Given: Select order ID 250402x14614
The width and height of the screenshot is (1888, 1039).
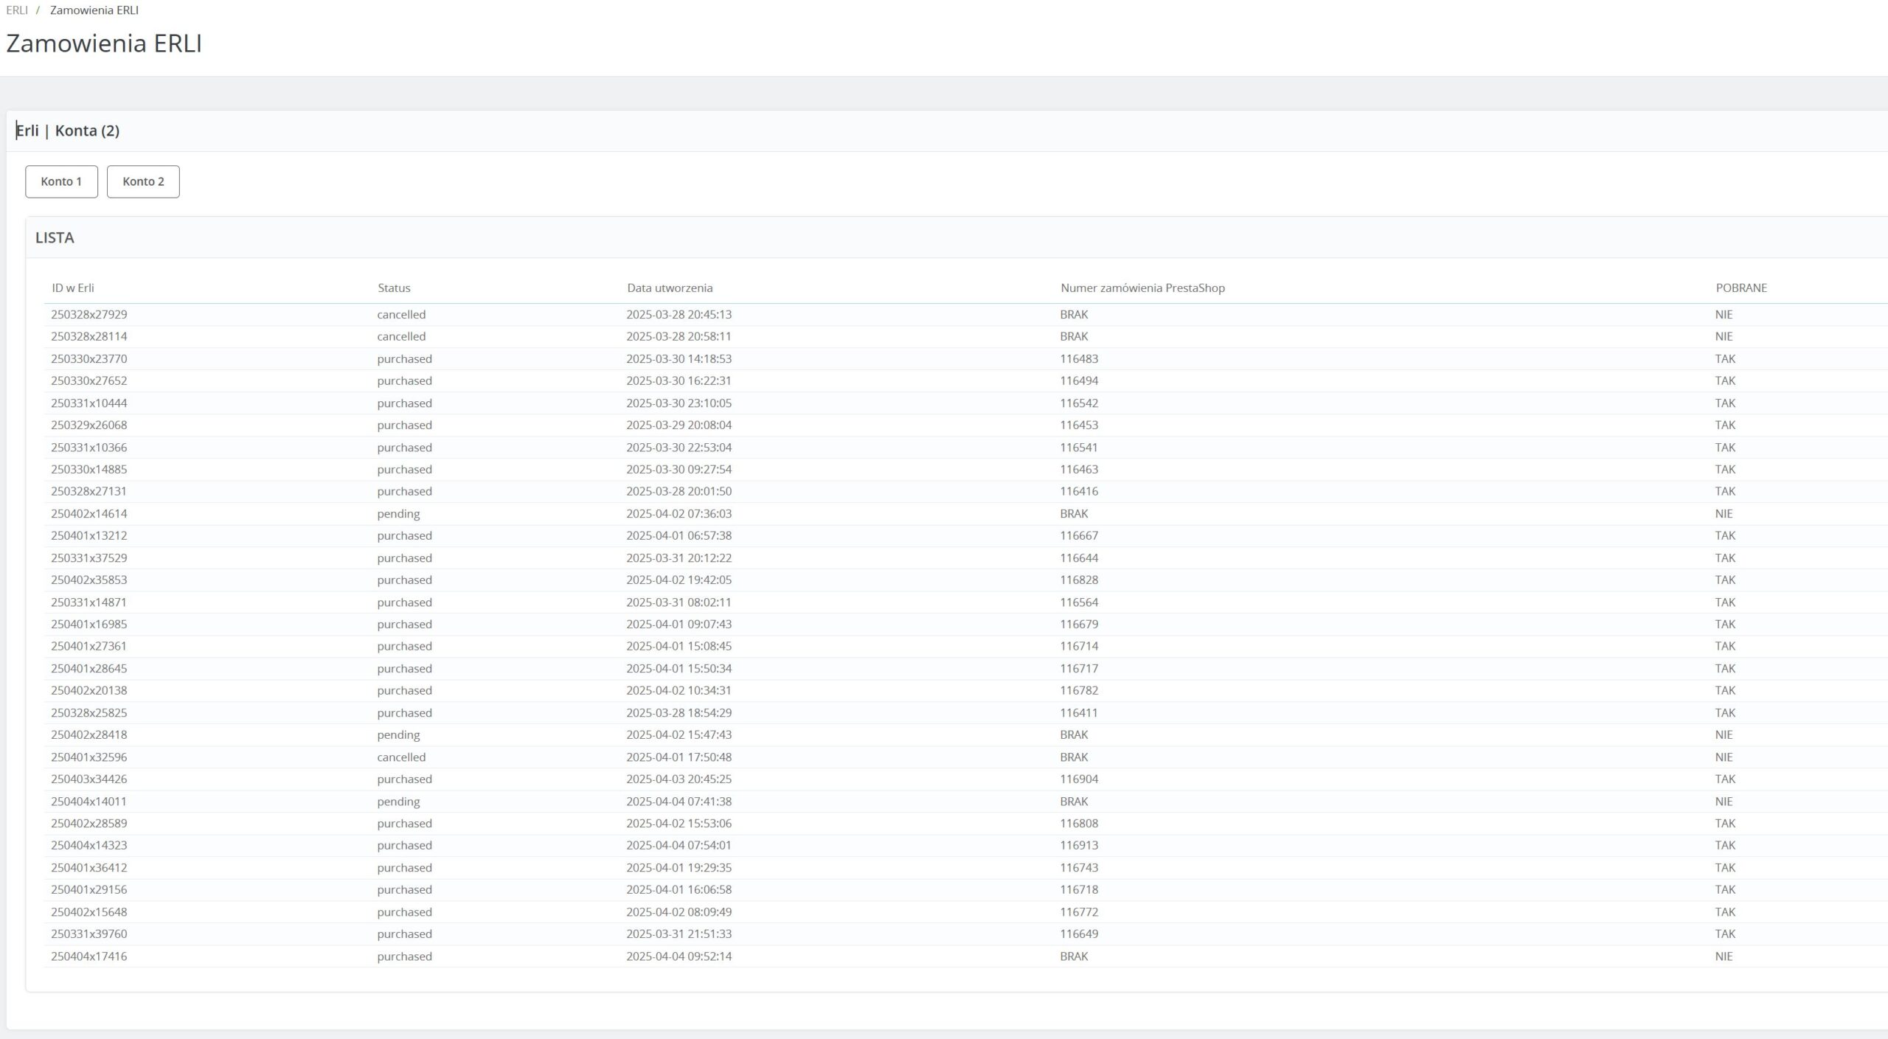Looking at the screenshot, I should [89, 513].
